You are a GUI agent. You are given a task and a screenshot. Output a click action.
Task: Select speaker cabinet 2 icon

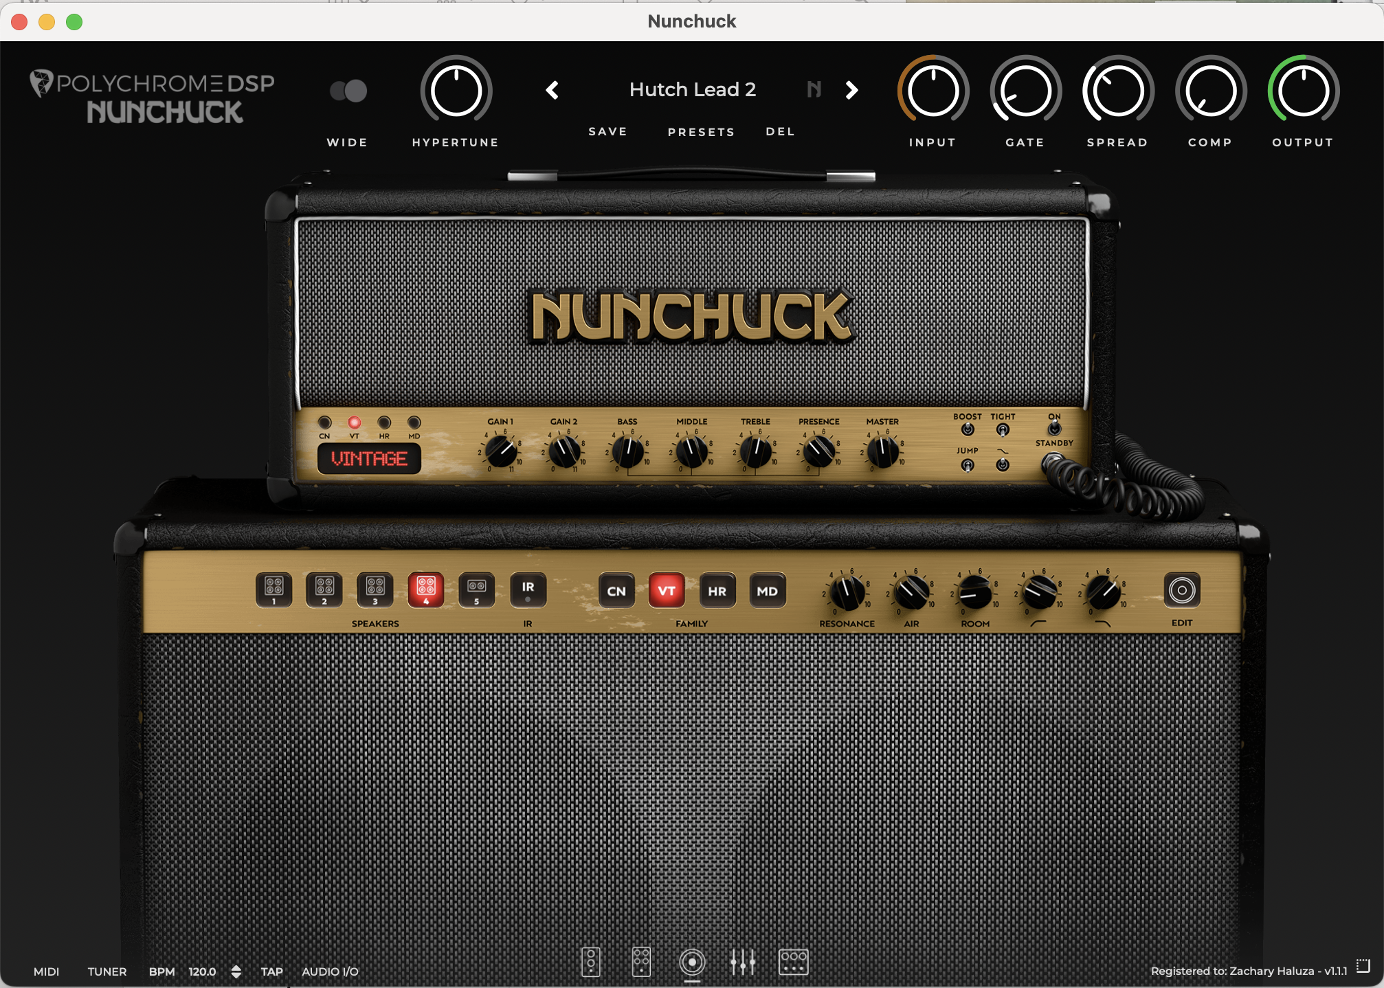(324, 590)
